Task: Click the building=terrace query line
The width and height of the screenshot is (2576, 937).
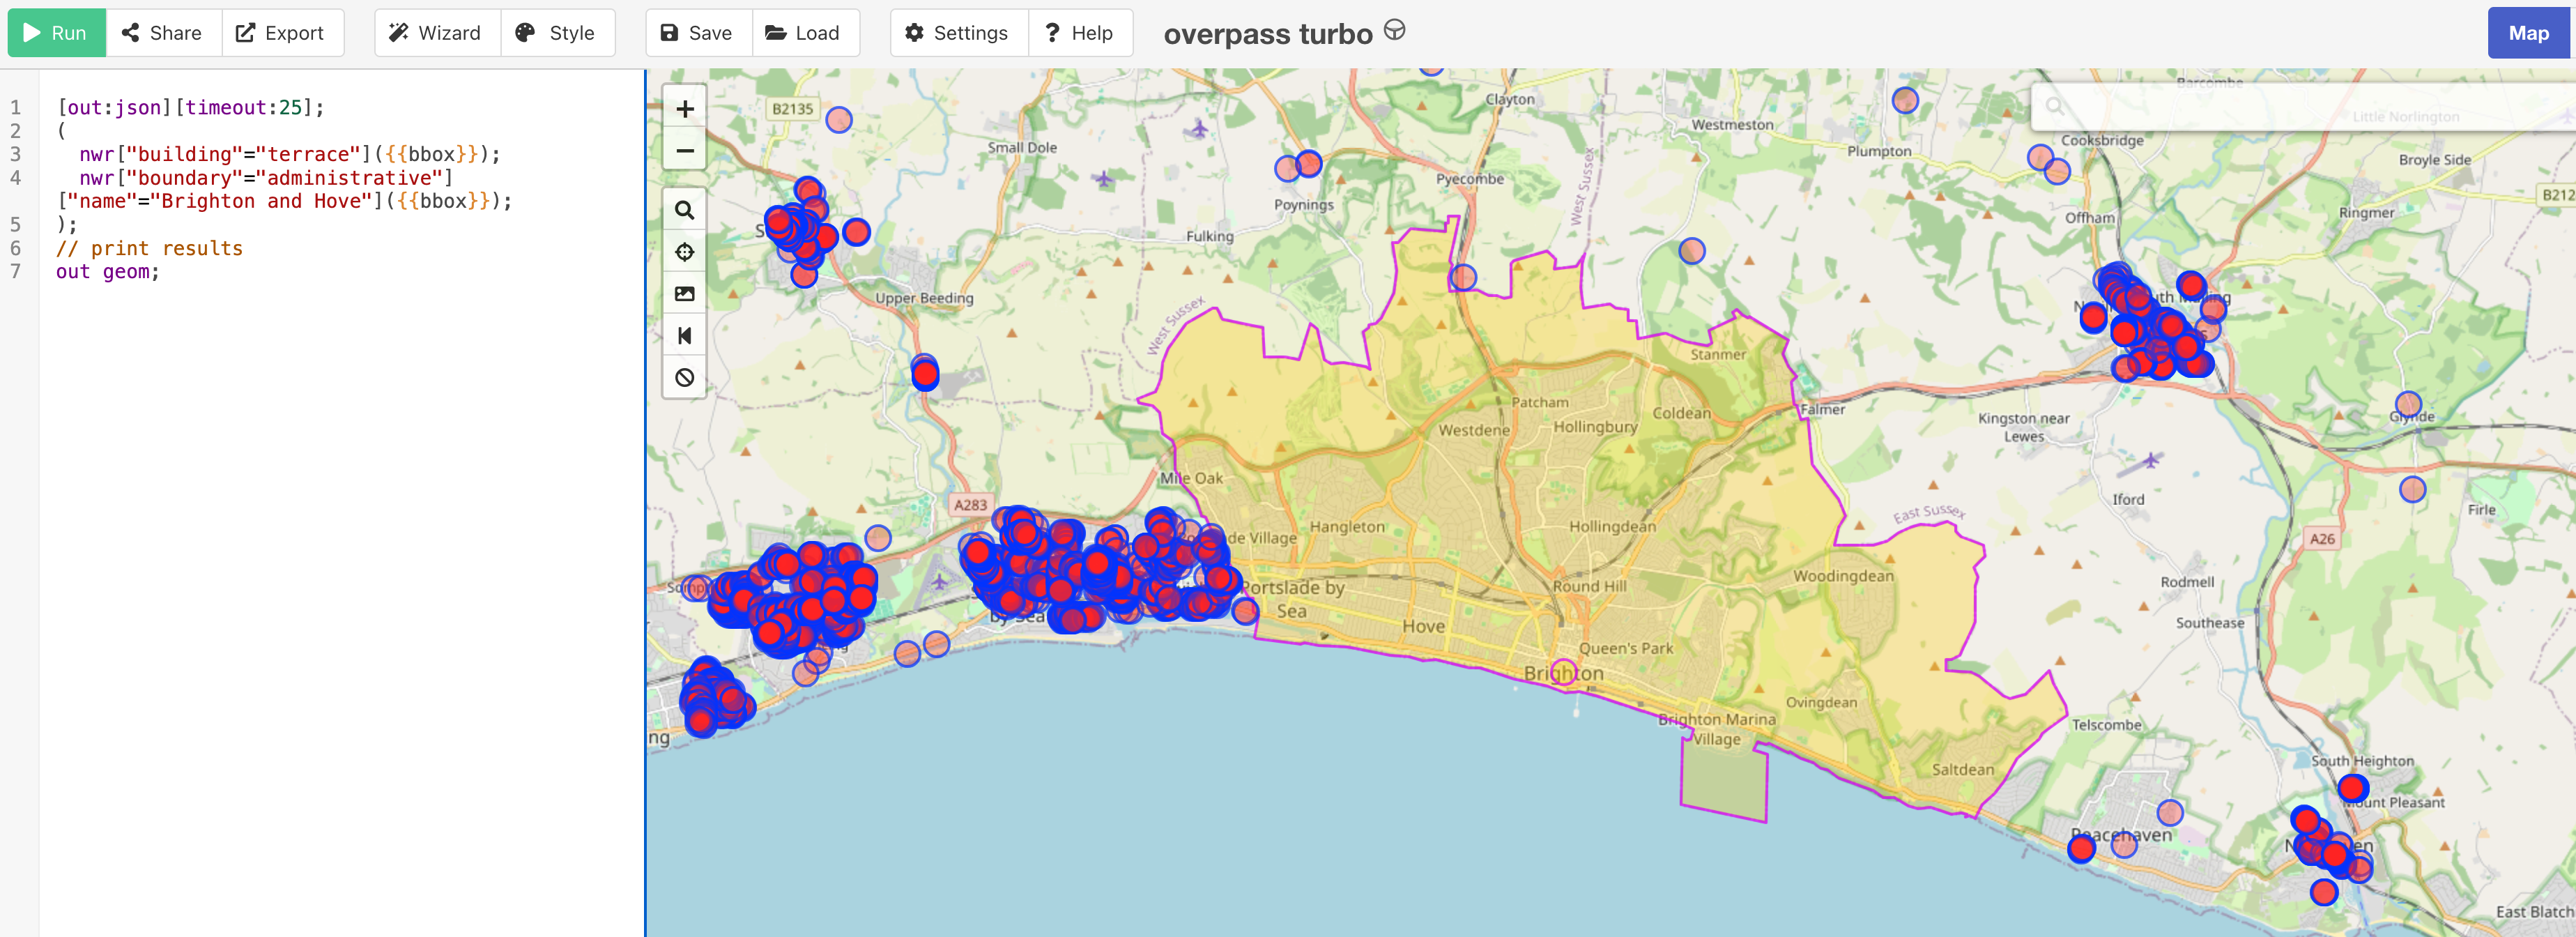Action: (290, 154)
